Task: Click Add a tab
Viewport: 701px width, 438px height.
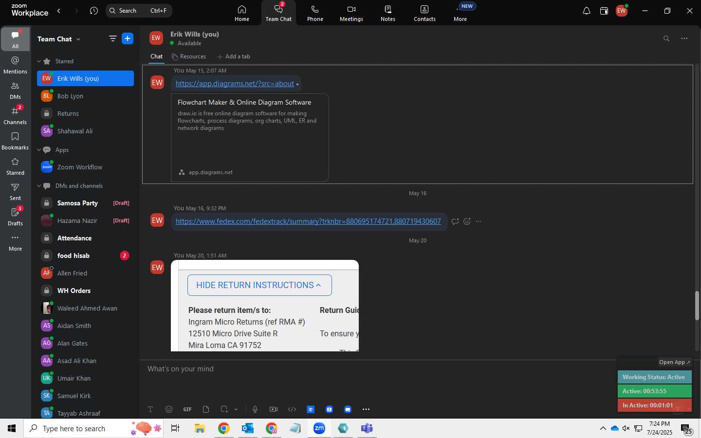Action: 234,56
